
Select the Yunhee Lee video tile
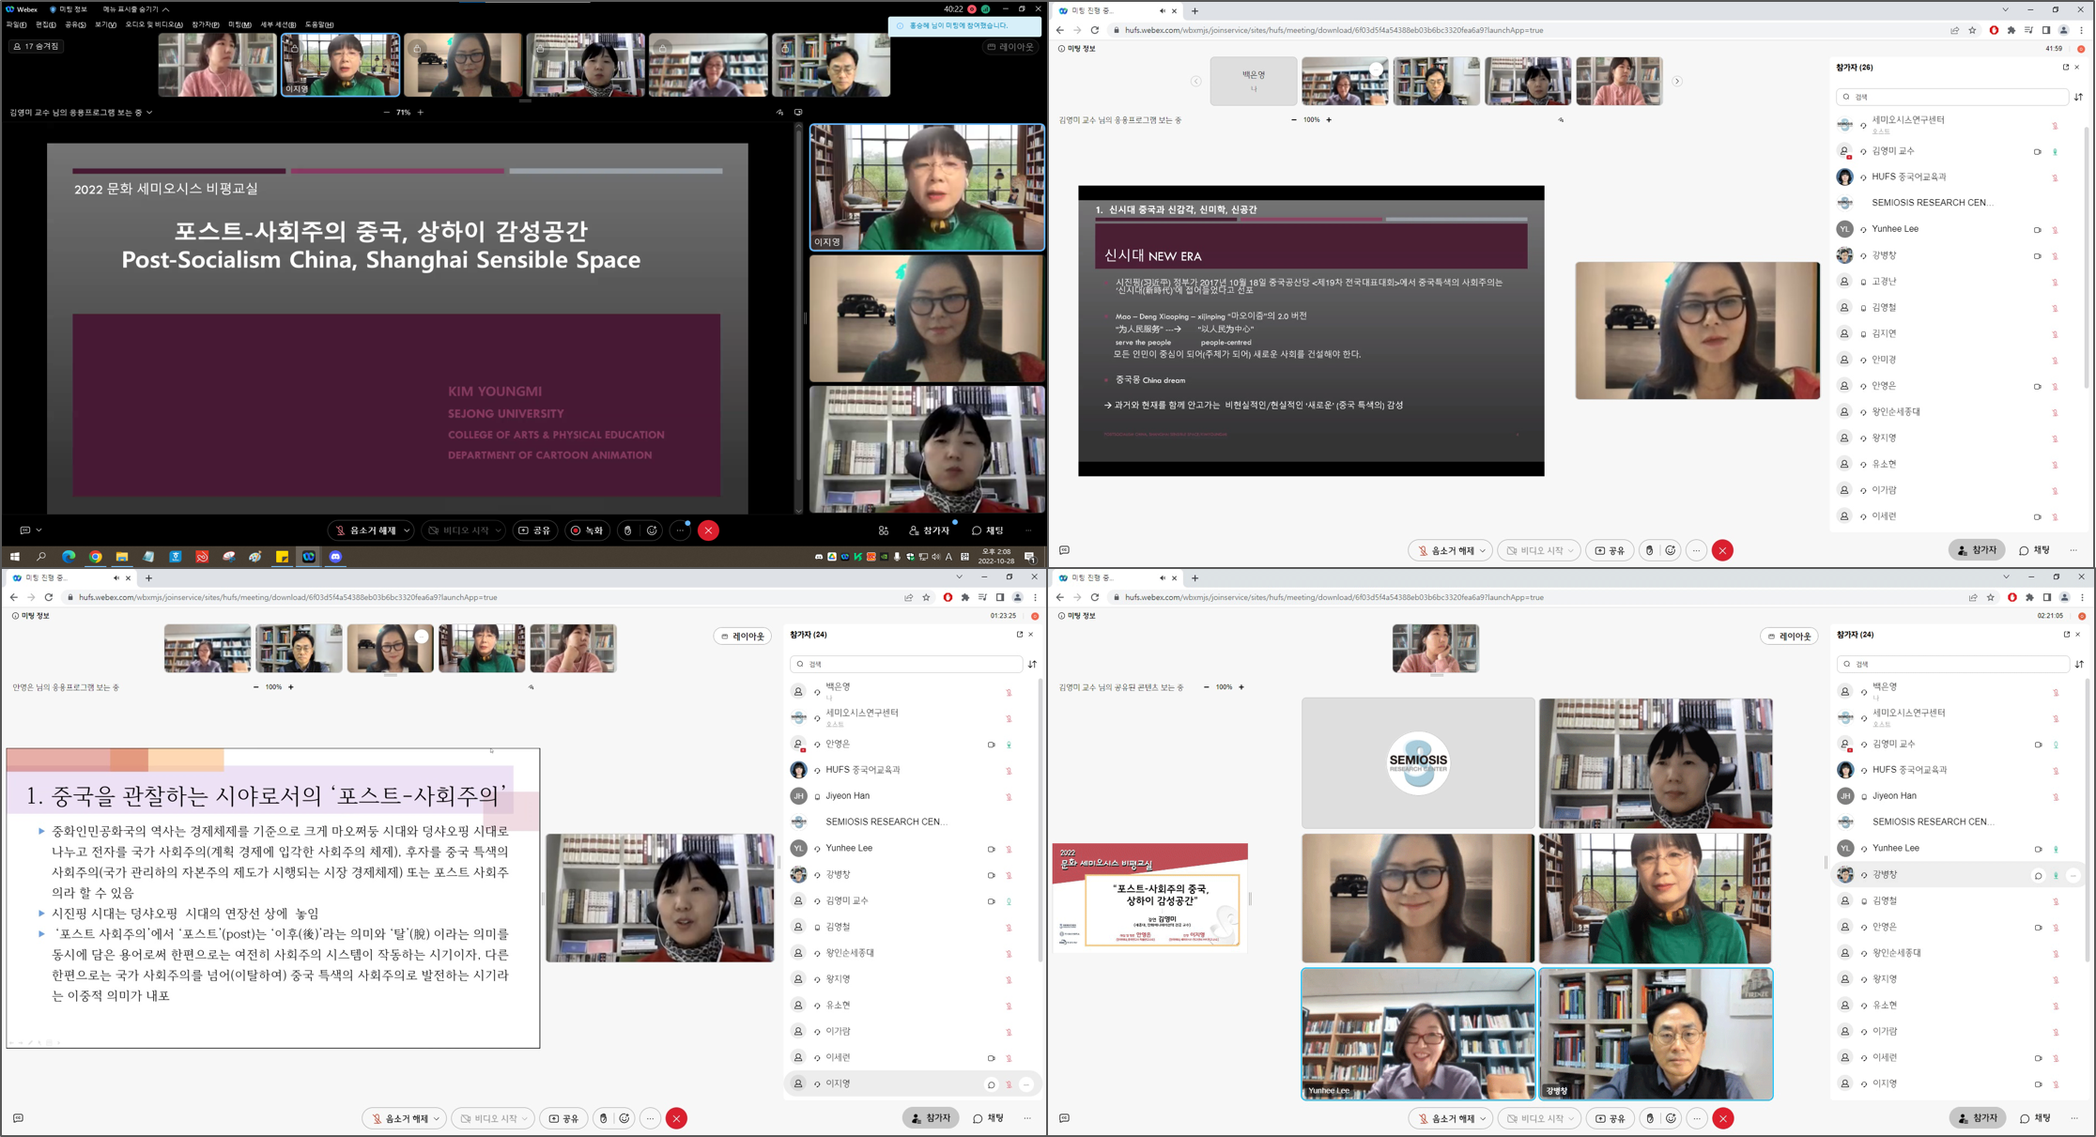1418,1033
